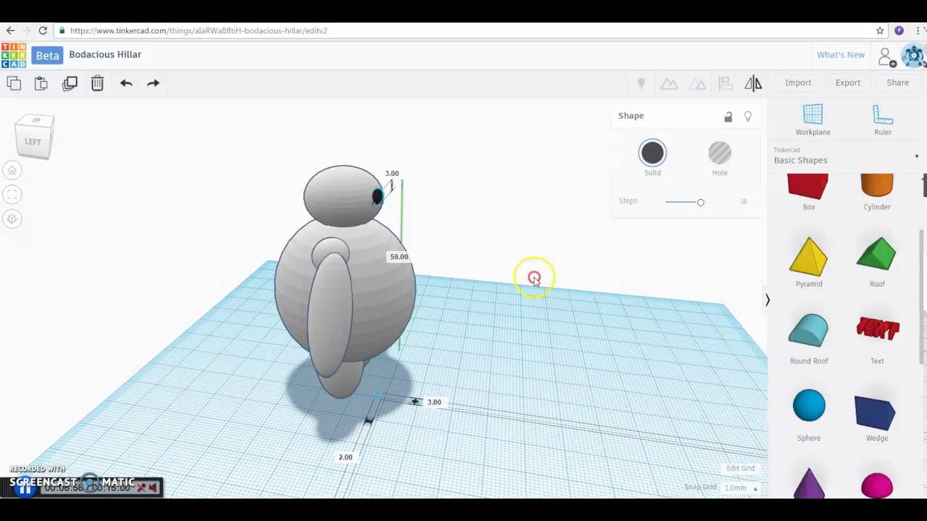
Task: Pick the Round Roof shape
Action: coord(809,331)
